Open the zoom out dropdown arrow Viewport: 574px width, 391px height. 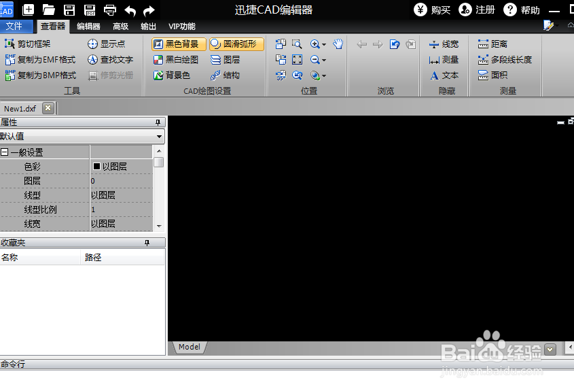[x=324, y=61]
